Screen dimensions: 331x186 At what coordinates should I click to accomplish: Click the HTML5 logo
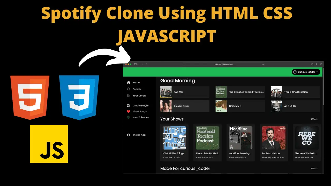click(x=30, y=98)
